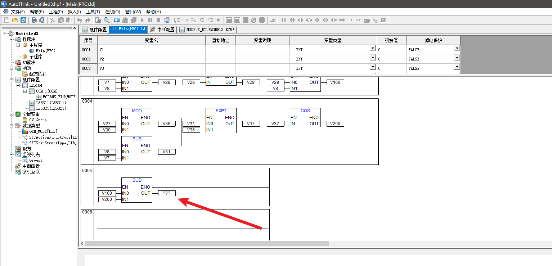Select GV_Group in project tree
The height and width of the screenshot is (266, 552).
coord(38,120)
